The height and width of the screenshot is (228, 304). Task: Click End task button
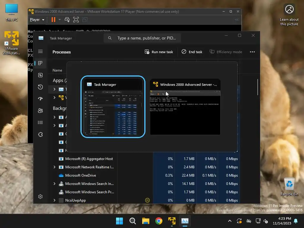[x=192, y=52]
